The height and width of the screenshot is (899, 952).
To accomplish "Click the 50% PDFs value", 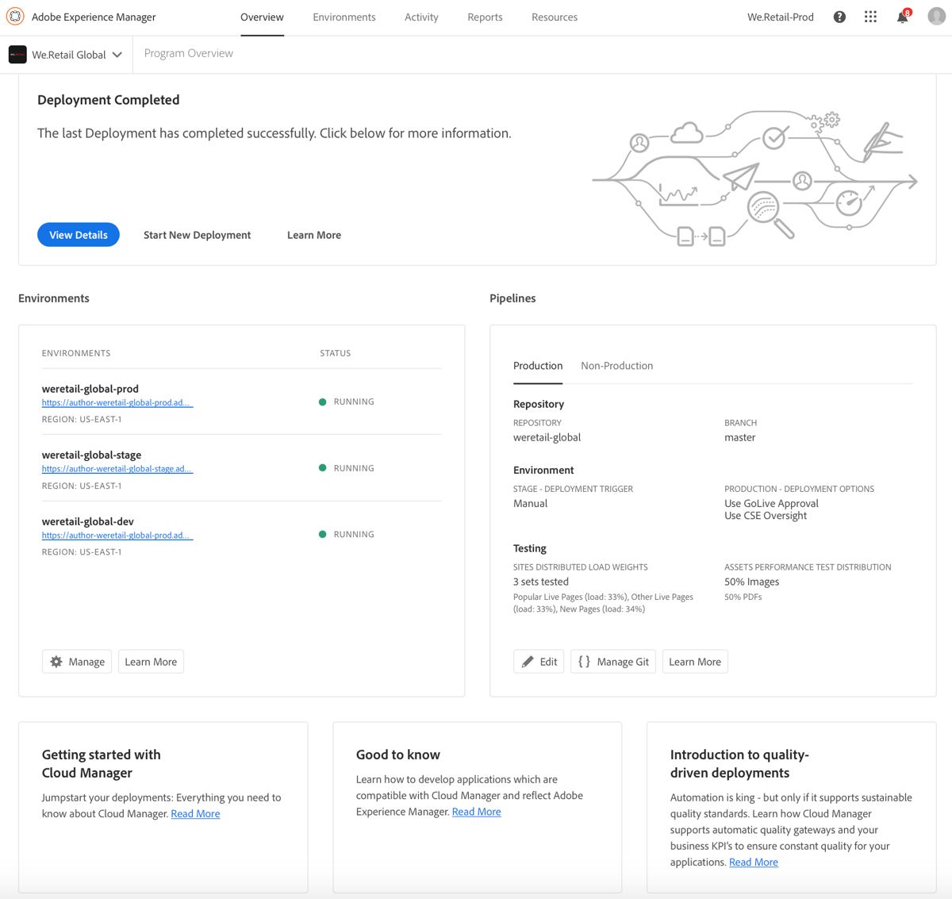I will (743, 597).
